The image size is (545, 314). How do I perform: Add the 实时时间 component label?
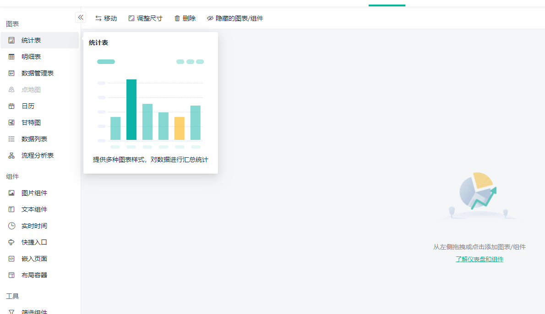click(x=34, y=226)
